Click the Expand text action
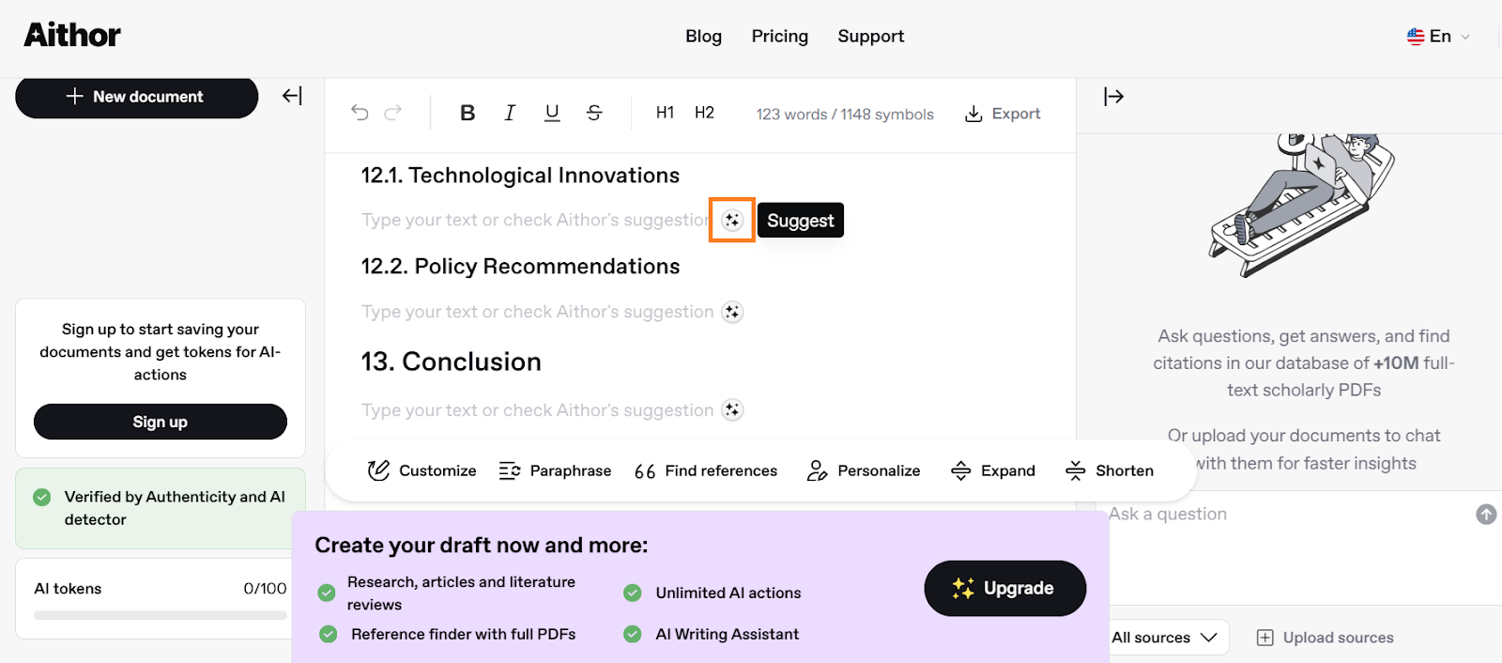This screenshot has width=1502, height=663. pyautogui.click(x=993, y=470)
